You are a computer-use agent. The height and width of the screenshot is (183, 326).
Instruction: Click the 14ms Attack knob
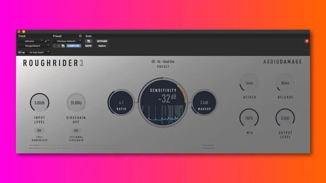click(x=249, y=83)
